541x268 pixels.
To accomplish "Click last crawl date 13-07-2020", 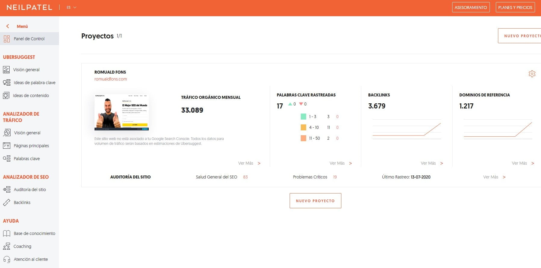I will 421,177.
